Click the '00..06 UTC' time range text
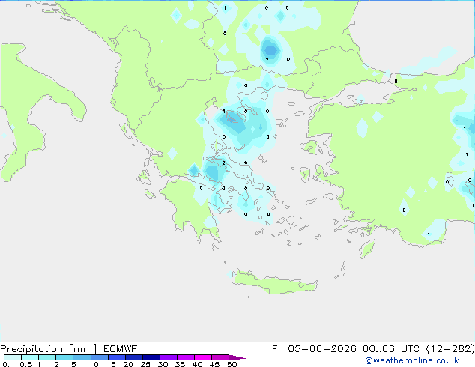This screenshot has height=367, width=475. point(391,349)
